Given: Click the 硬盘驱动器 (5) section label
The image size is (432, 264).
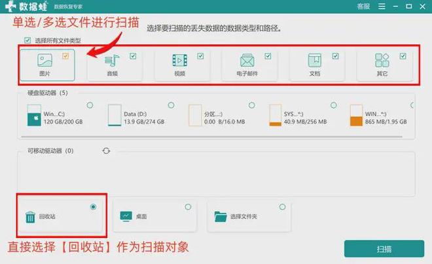Looking at the screenshot, I should 47,93.
